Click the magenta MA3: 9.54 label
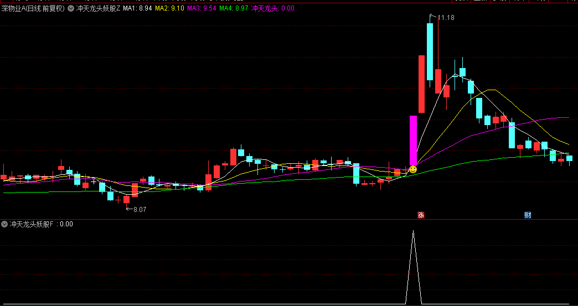The width and height of the screenshot is (578, 306). pyautogui.click(x=202, y=8)
